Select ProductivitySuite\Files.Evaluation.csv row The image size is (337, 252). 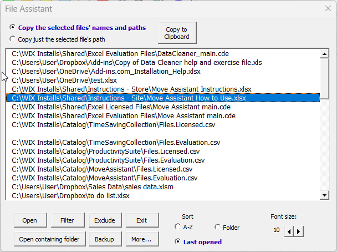coord(163,160)
